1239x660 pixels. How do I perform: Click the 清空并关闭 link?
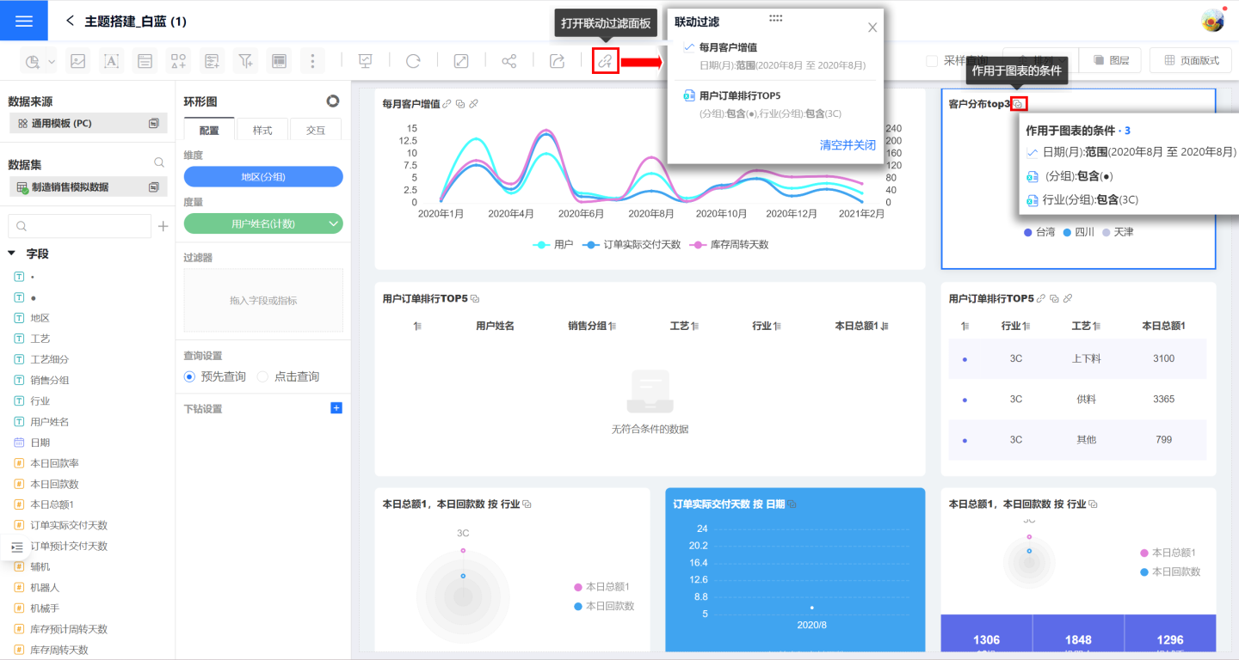coord(847,145)
